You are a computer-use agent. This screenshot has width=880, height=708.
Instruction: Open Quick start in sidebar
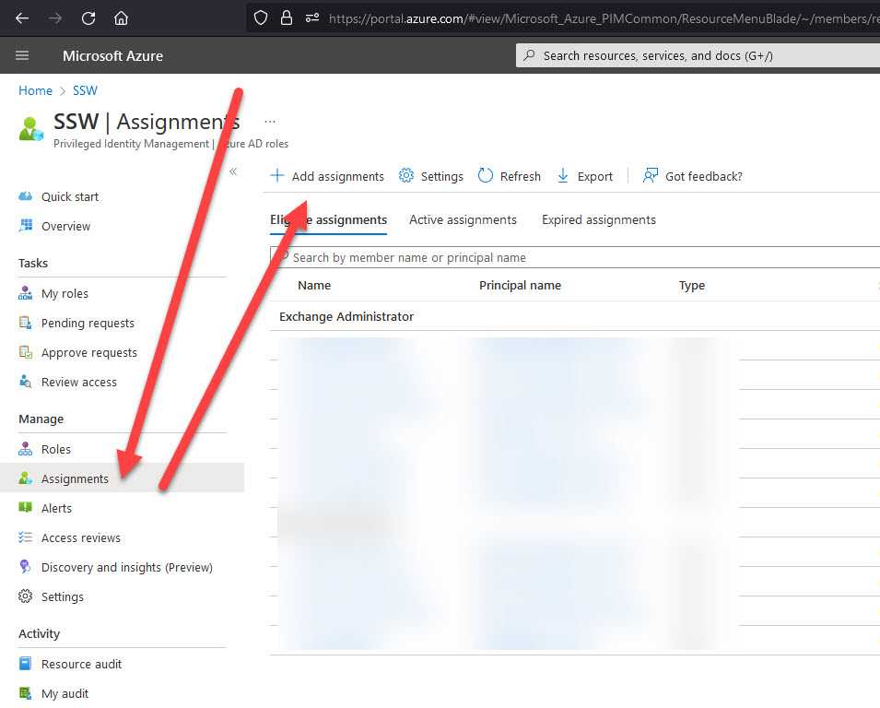[69, 196]
